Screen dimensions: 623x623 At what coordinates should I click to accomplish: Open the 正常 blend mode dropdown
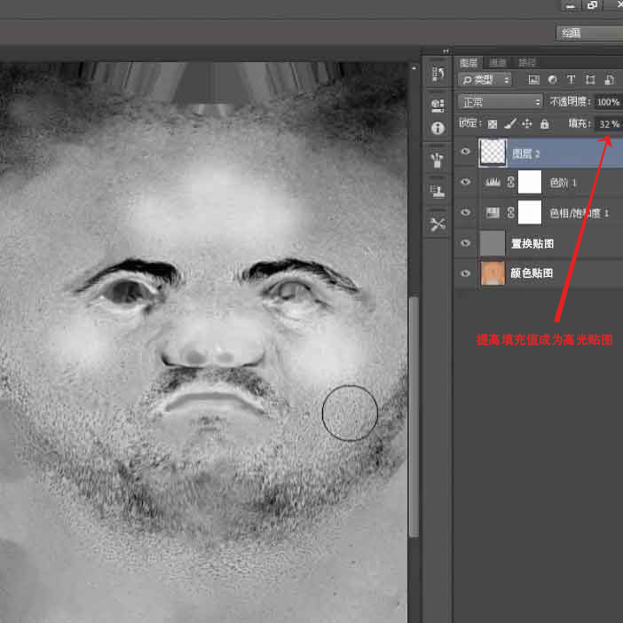tap(501, 102)
